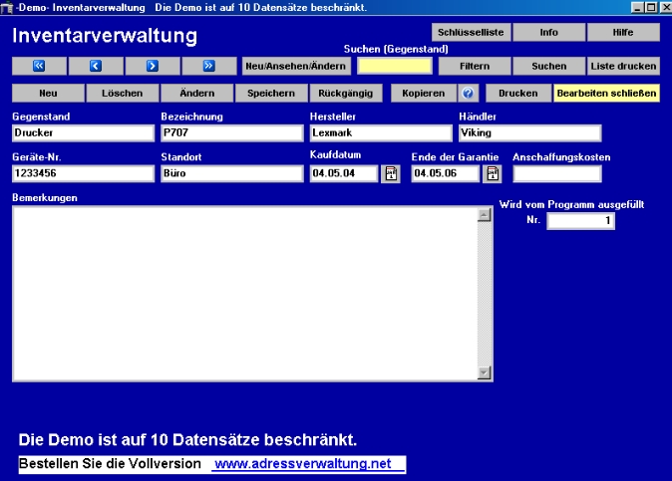Go to next record arrow button
Viewport: 672px width, 481px height.
coord(153,67)
